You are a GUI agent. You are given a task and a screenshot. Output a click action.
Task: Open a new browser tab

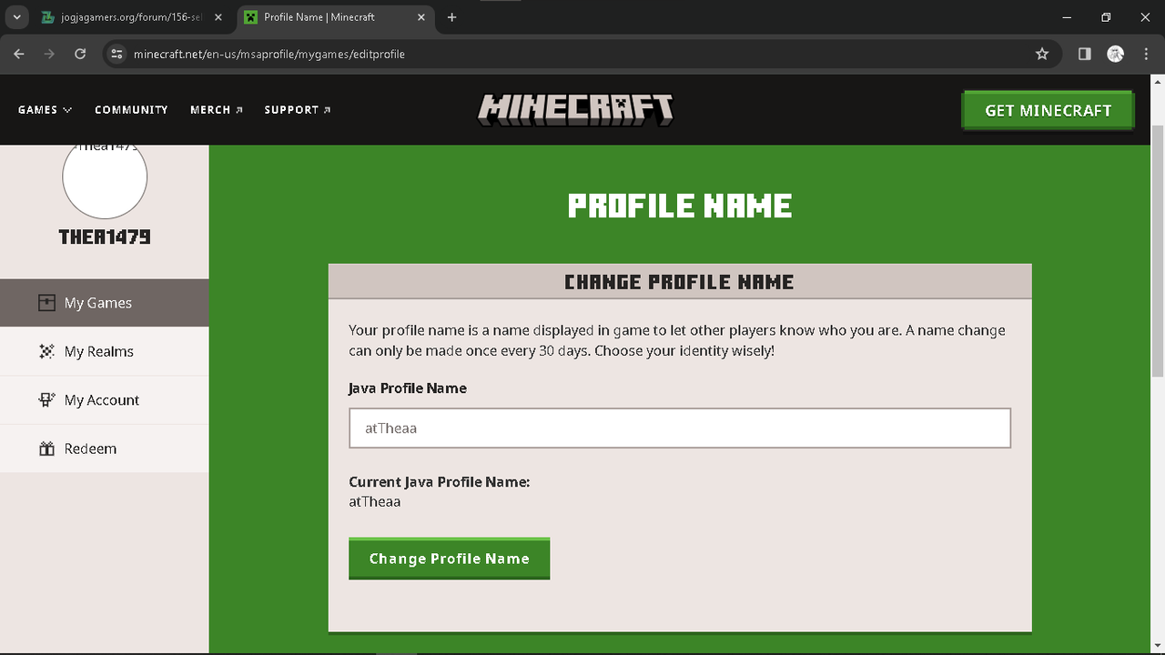click(x=452, y=17)
